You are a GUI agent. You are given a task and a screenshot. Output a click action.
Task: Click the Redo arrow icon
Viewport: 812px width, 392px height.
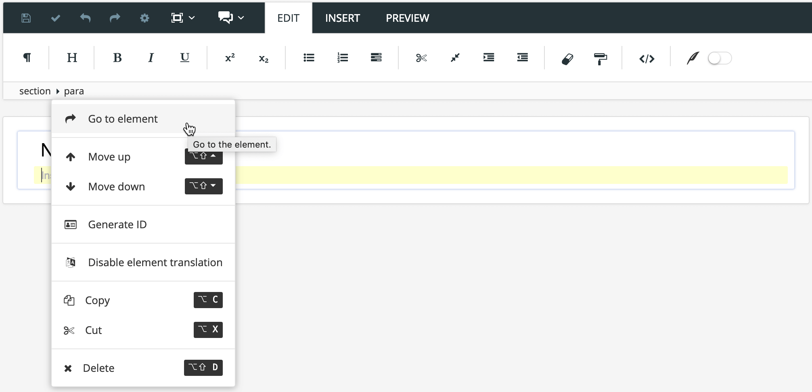[115, 18]
